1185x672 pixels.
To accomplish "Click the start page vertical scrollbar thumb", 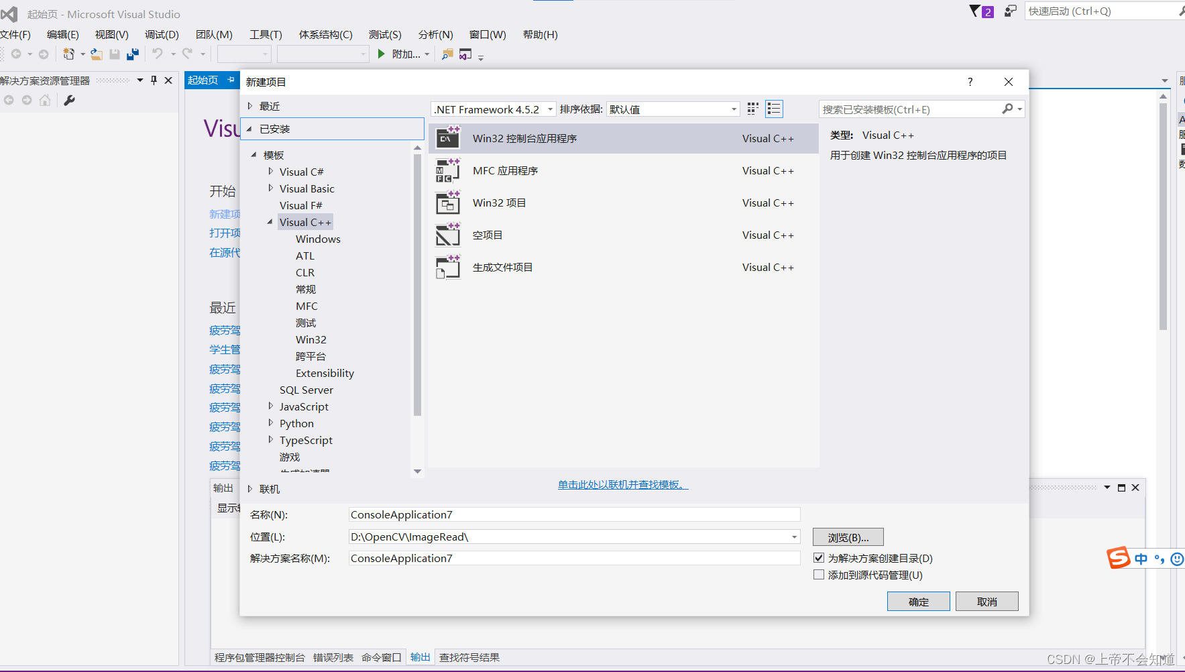I will point(1163,217).
